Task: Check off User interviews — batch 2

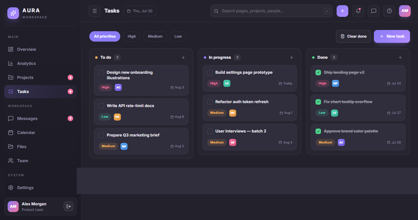Action: [x=210, y=131]
